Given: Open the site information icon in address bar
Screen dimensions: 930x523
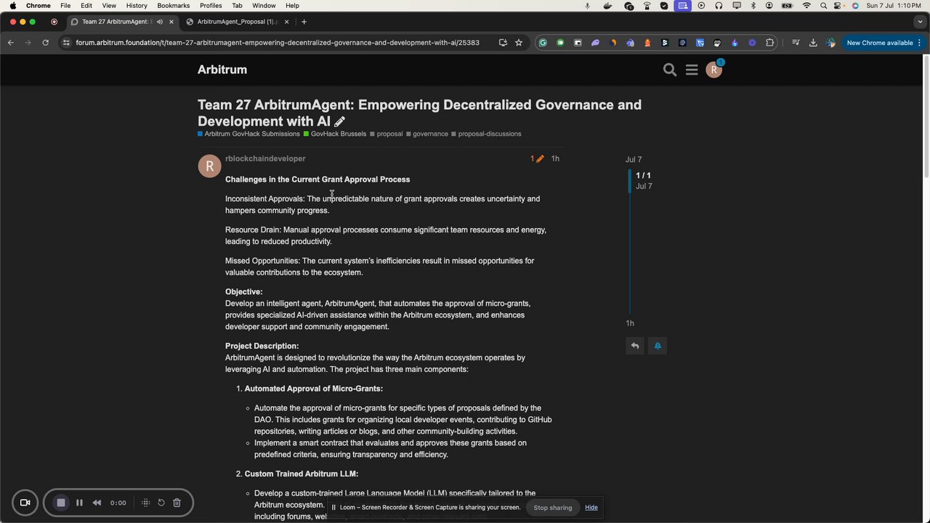Looking at the screenshot, I should [66, 43].
